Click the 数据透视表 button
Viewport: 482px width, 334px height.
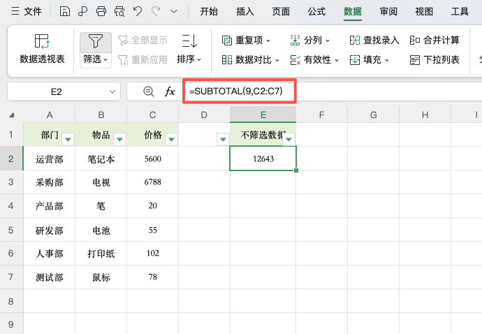(42, 49)
